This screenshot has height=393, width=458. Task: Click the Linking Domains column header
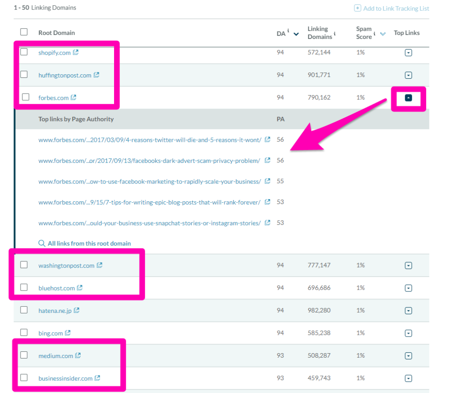coord(320,33)
